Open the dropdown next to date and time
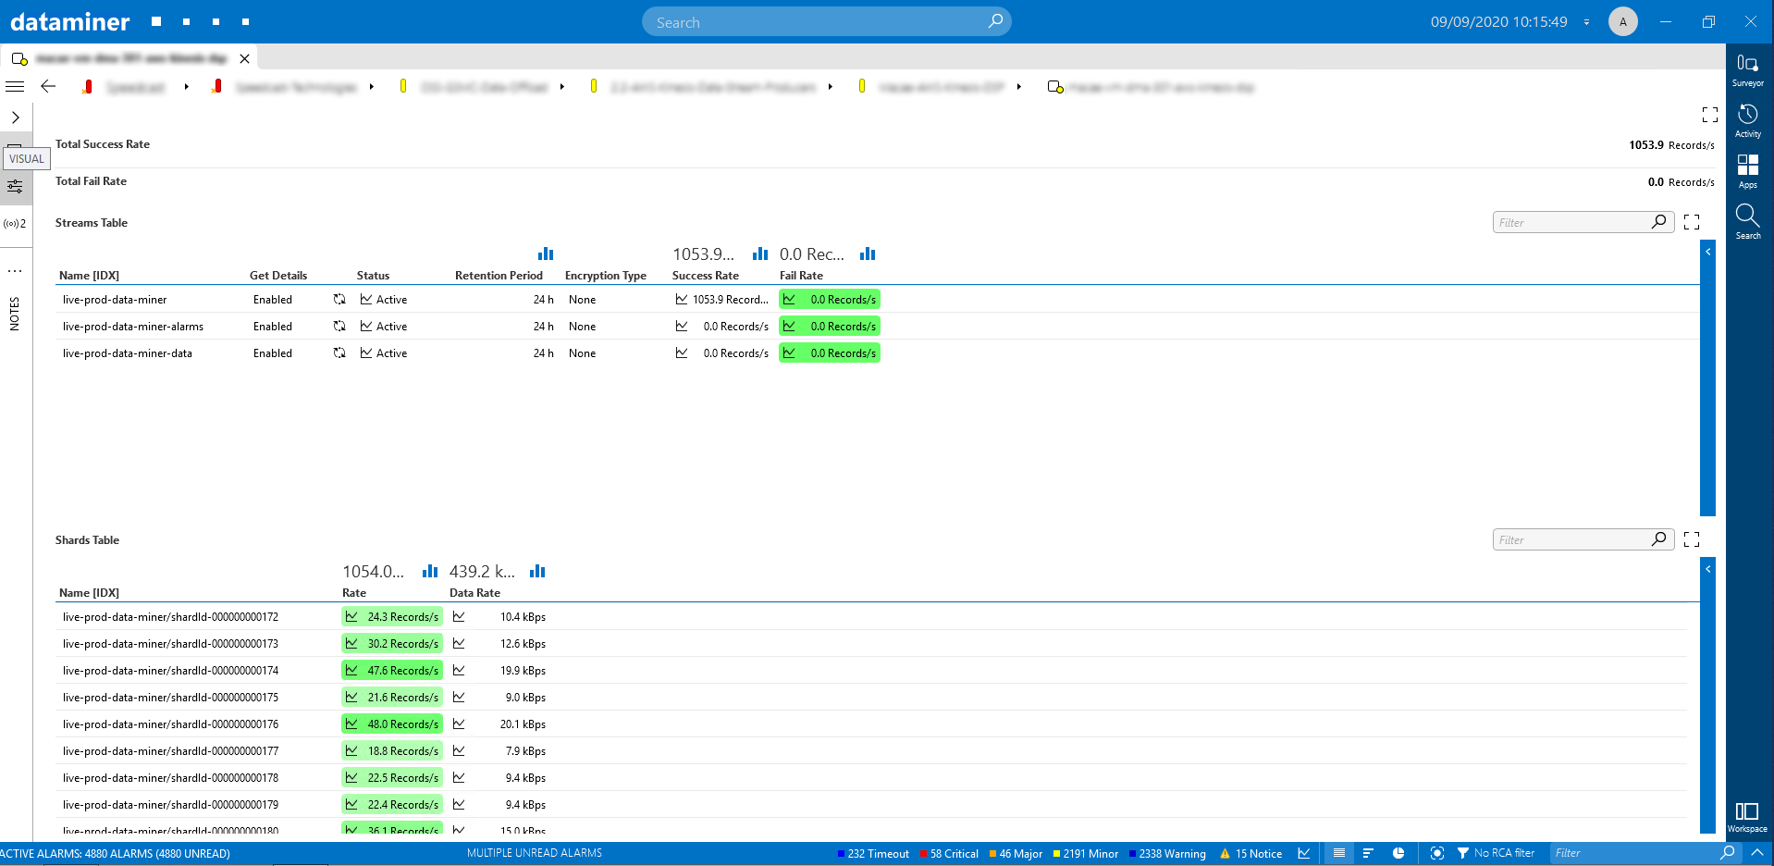 (x=1586, y=22)
